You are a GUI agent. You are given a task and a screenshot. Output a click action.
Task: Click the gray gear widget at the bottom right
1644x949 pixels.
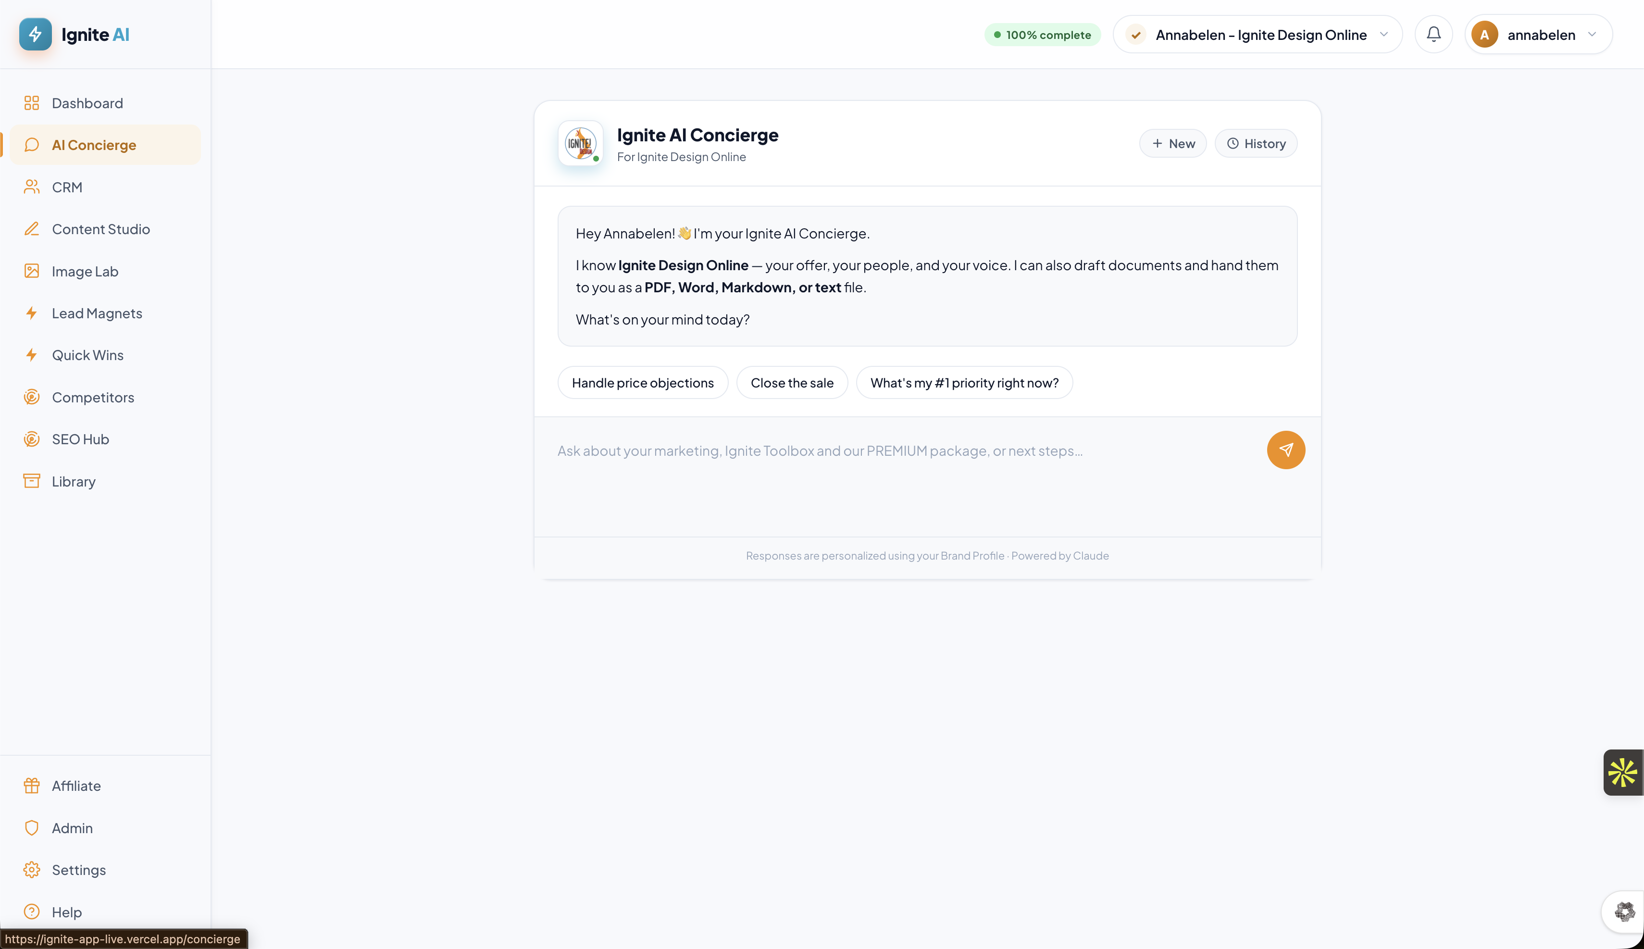(1624, 911)
